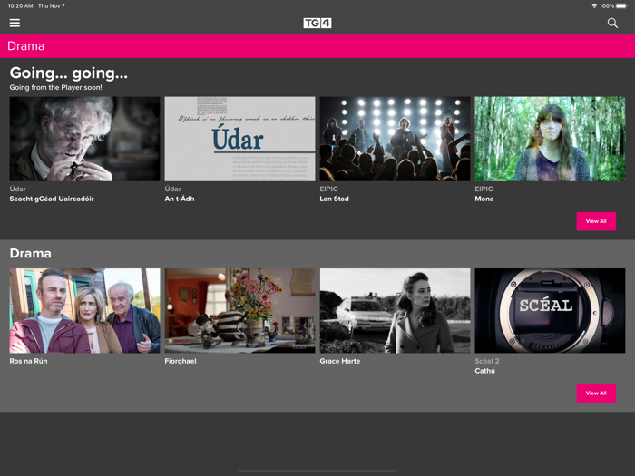Open the Fíorghael thumbnail

(x=239, y=310)
